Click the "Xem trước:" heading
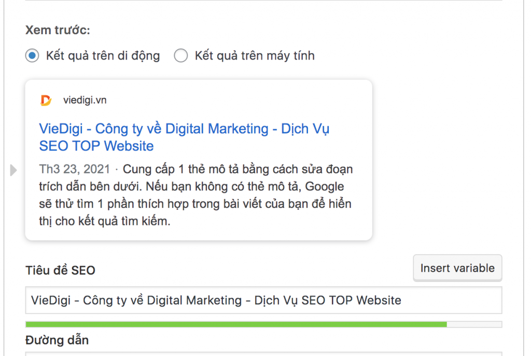Image resolution: width=531 pixels, height=356 pixels. coord(57,30)
